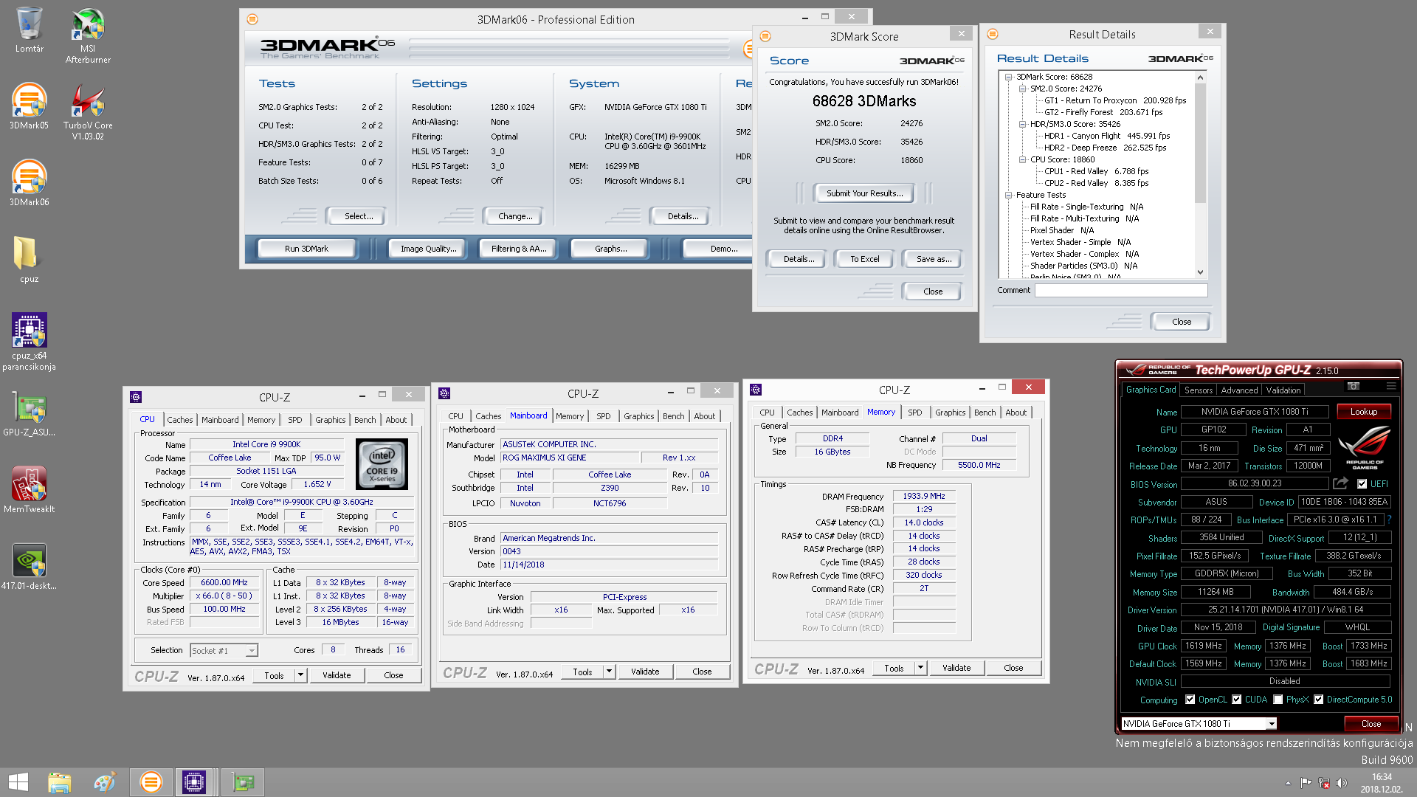Toggle the DirectCompute 5.0 checkbox
1417x797 pixels.
point(1318,700)
